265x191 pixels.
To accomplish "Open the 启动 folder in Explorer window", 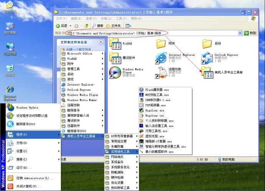I will pos(207,44).
